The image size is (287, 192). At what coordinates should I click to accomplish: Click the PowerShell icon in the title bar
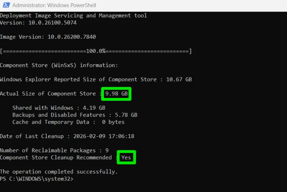coord(5,5)
